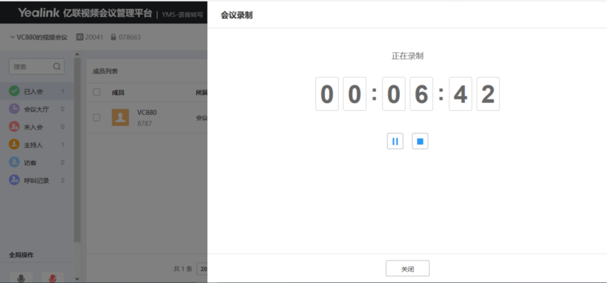
Task: Click the blue 访客 person icon
Action: click(x=14, y=162)
